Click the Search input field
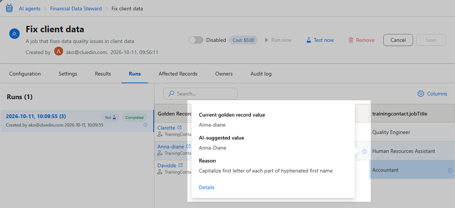455x208 pixels. 200,94
